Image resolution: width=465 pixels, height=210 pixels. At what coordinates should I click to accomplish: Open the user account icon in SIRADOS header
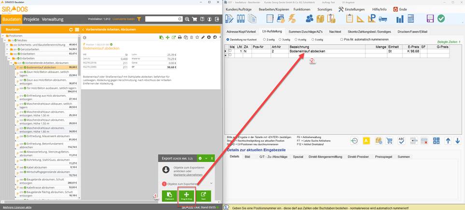(210, 19)
